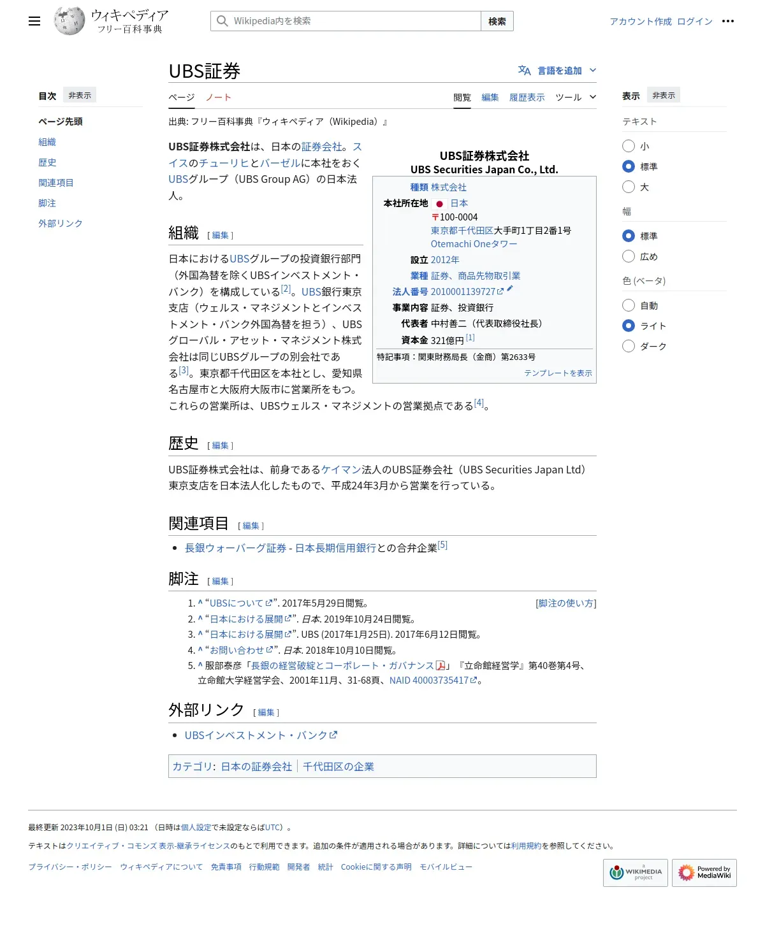765x943 pixels.
Task: Click the Wikimedia project badge
Action: [635, 873]
